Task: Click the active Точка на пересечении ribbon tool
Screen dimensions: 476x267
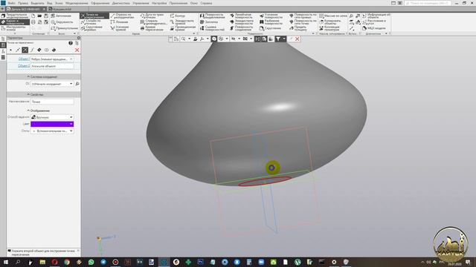Action: click(94, 16)
